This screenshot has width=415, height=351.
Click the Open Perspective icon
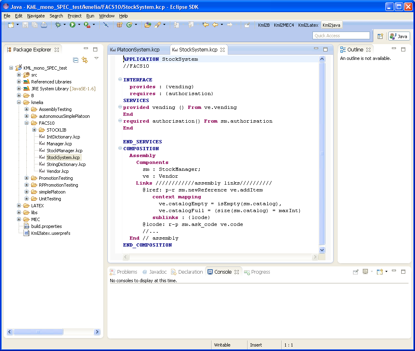pyautogui.click(x=380, y=36)
